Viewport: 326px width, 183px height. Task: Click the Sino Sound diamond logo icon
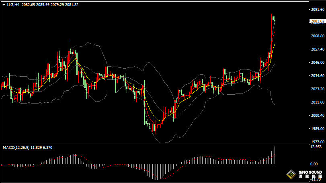290,175
